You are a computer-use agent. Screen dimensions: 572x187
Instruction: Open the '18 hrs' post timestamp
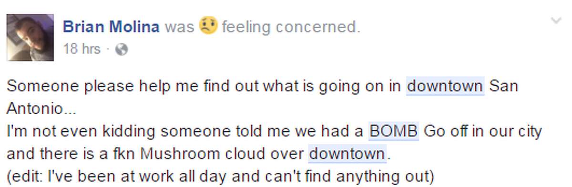pyautogui.click(x=82, y=49)
